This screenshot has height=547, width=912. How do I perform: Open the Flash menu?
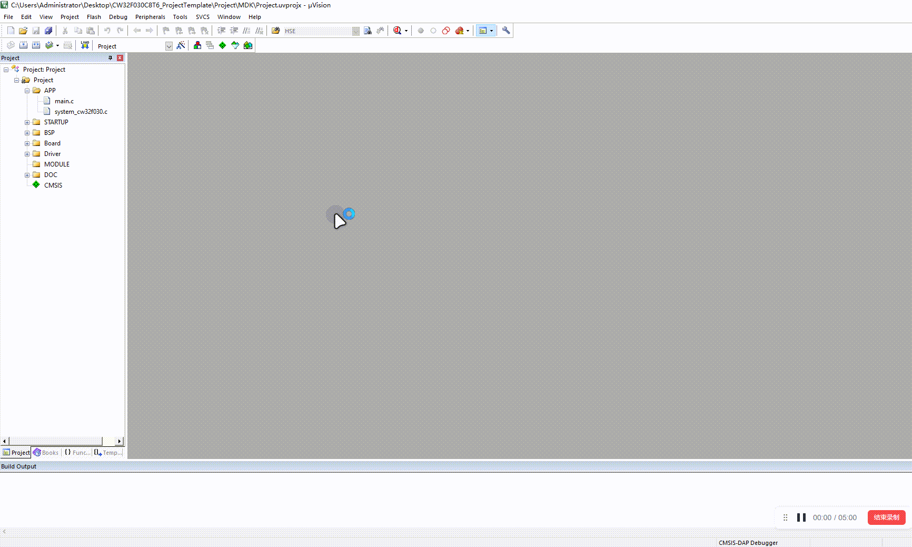(x=94, y=17)
